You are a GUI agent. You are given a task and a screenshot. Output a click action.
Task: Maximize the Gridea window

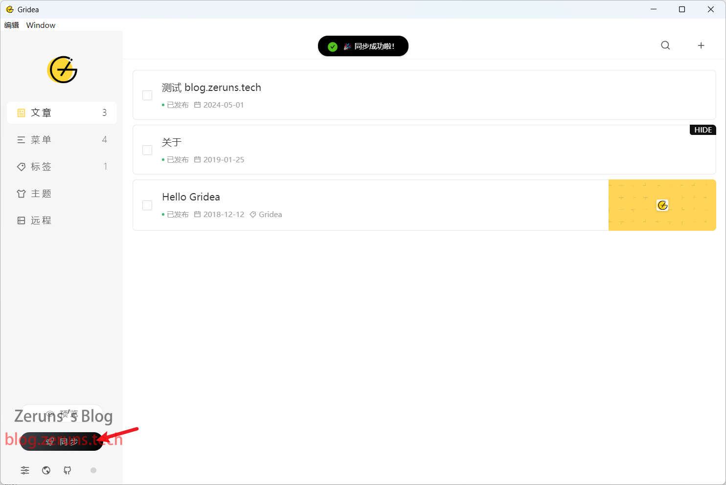click(682, 9)
